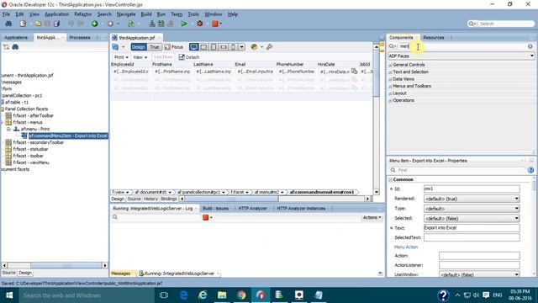538x303 pixels.
Task: Click the Forward navigation icon in toolbar
Action: (x=110, y=24)
